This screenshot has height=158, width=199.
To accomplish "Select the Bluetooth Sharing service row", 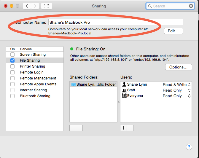I will (x=35, y=96).
